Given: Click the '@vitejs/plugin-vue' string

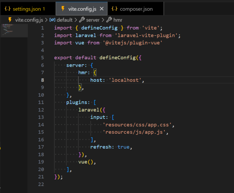Looking at the screenshot, I should point(133,43).
